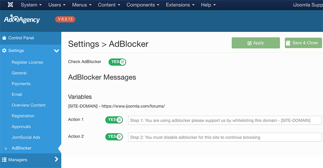Click the Settings gear icon

(x=4, y=51)
